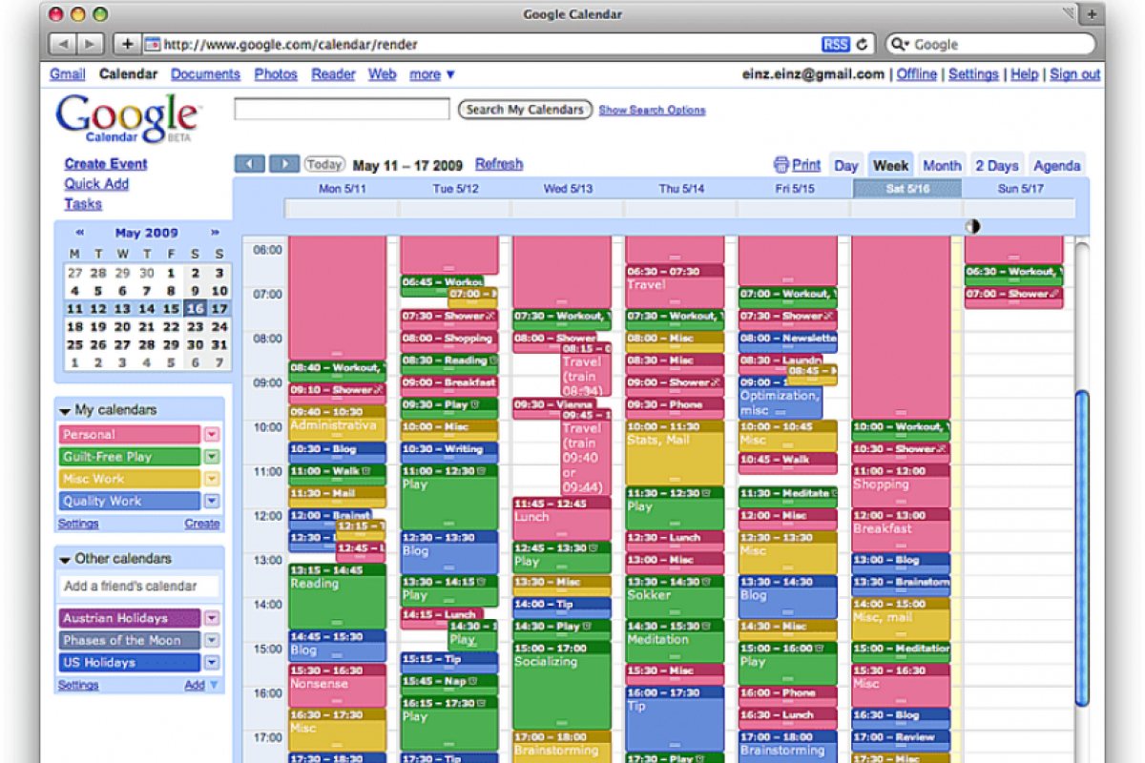This screenshot has width=1145, height=763.
Task: Open Documents from the top bar
Action: [205, 74]
